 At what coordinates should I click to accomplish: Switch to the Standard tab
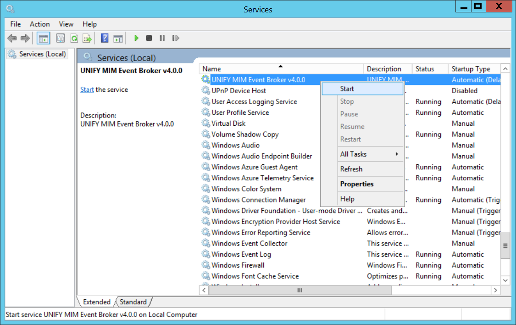point(133,302)
